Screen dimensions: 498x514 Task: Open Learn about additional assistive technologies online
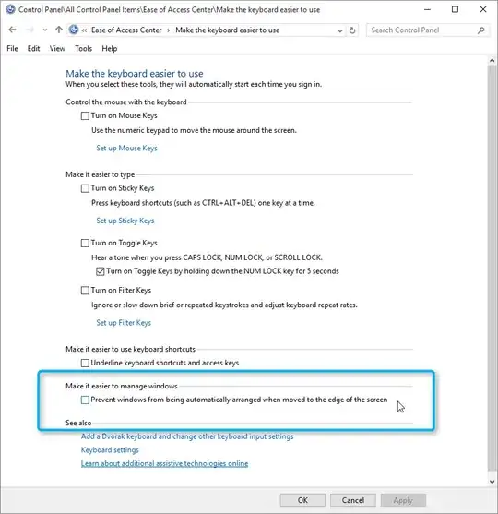[x=164, y=463]
